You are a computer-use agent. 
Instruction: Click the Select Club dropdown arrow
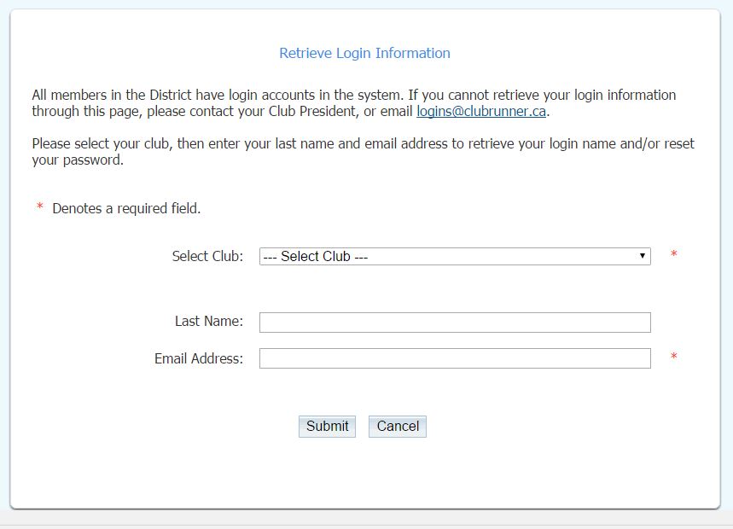[642, 256]
